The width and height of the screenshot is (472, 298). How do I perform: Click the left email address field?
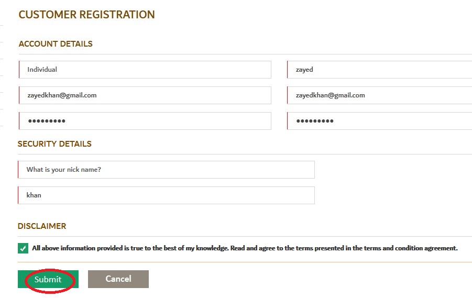(x=145, y=95)
